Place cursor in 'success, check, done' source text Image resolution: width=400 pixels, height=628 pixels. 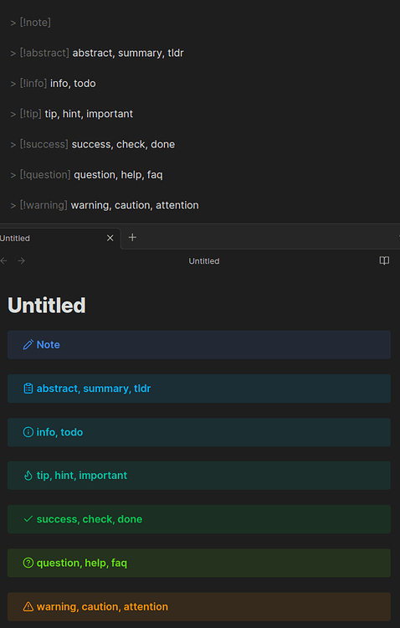(123, 144)
